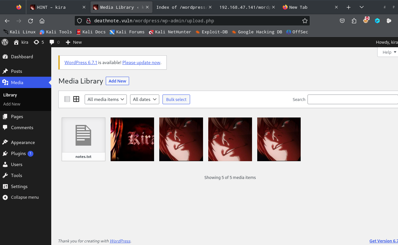Click the shield tracking protection icon
The height and width of the screenshot is (245, 398).
pos(79,21)
